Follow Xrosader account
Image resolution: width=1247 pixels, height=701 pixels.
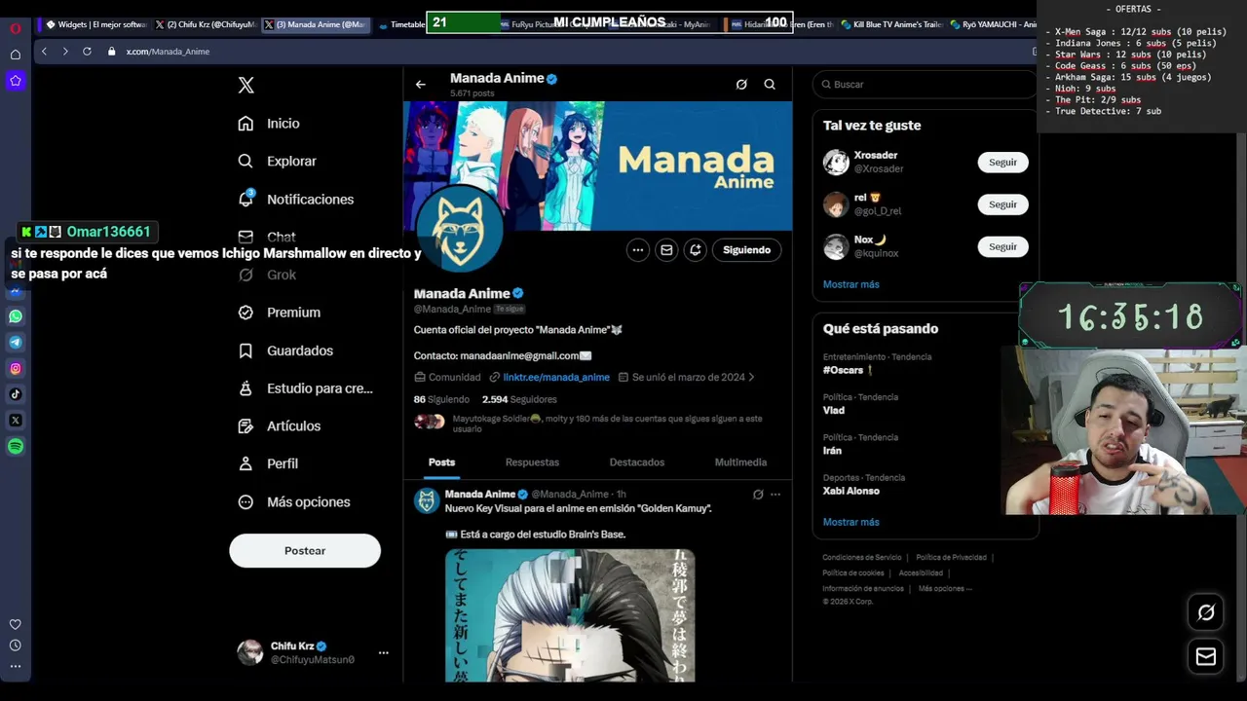1002,163
